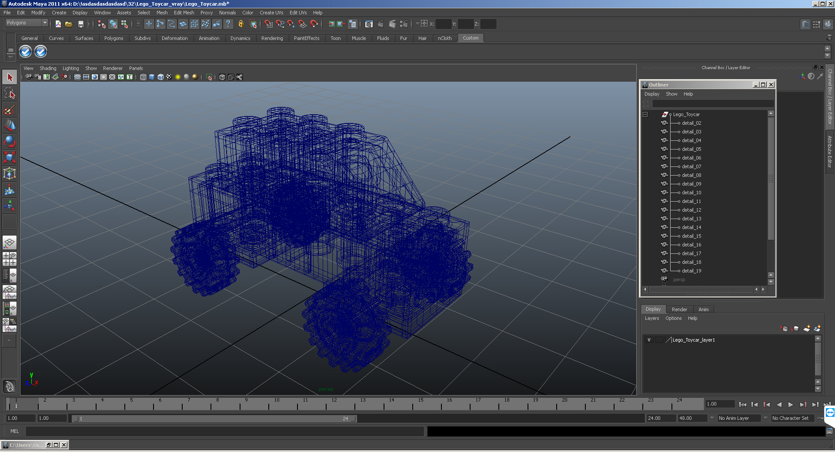Screen dimensions: 835x452
Task: Activate the Scale tool
Action: (10, 157)
